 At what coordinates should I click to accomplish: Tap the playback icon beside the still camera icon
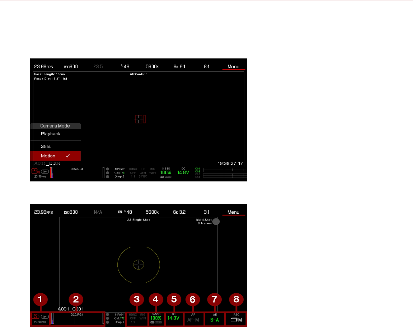tap(45, 317)
